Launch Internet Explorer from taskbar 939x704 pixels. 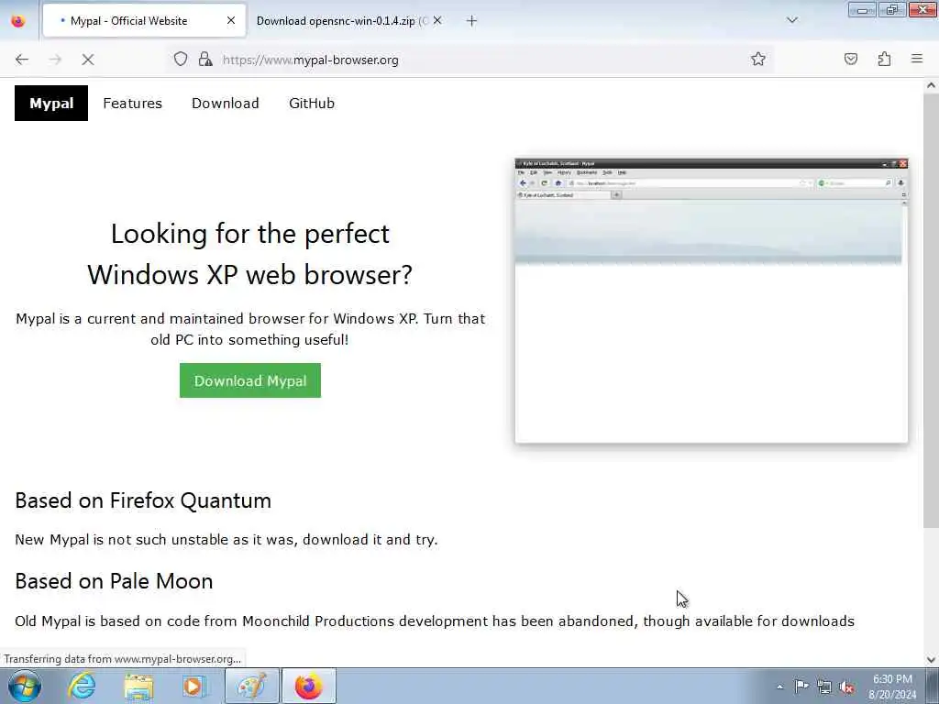[82, 686]
